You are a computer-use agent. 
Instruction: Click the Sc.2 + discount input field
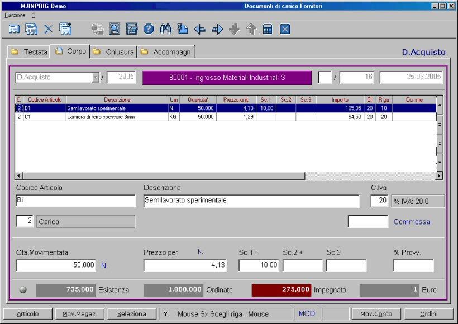tap(303, 265)
